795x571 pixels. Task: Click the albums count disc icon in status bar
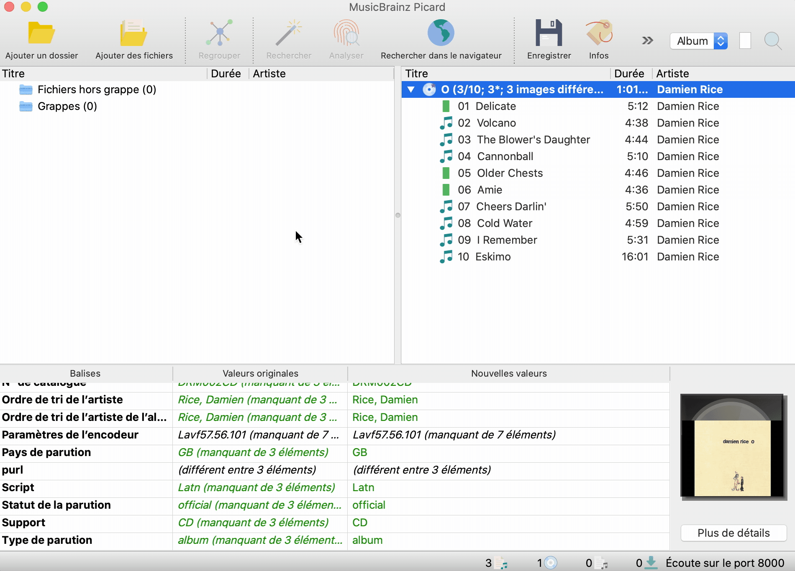(x=551, y=563)
